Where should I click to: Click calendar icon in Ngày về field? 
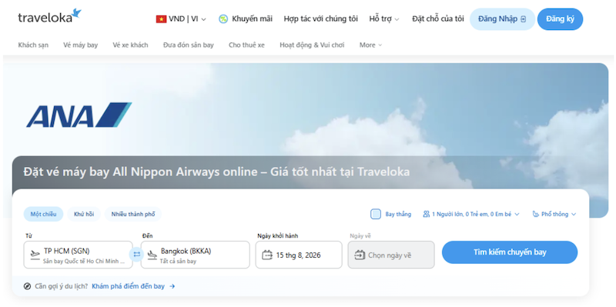tap(360, 255)
